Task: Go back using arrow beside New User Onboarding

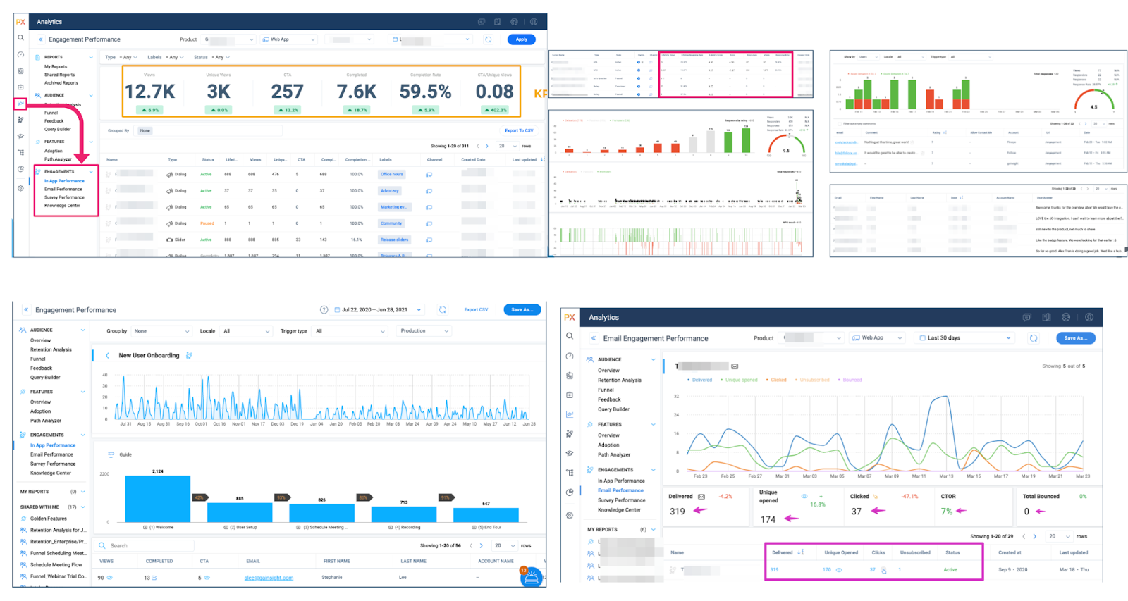Action: (x=107, y=355)
